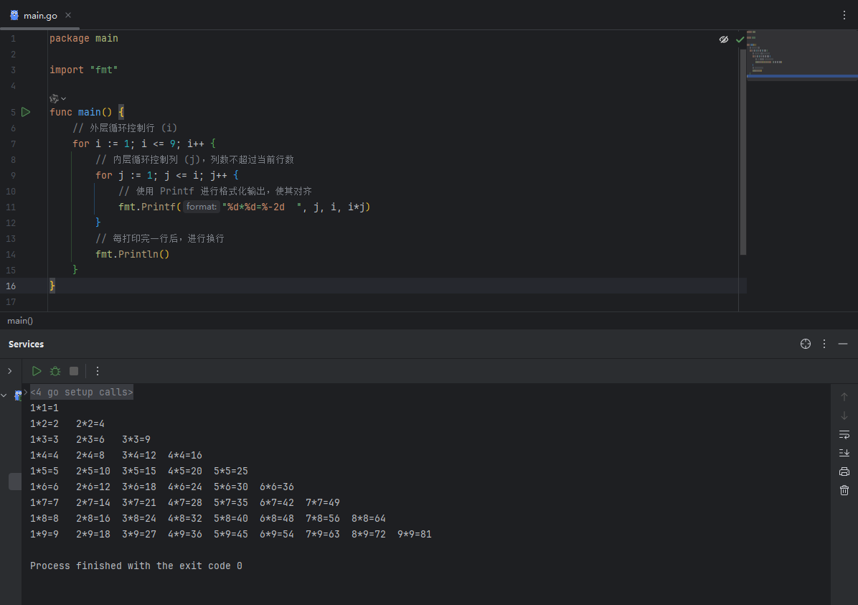The width and height of the screenshot is (858, 605).
Task: Toggle soft-wrap in console
Action: tap(844, 434)
